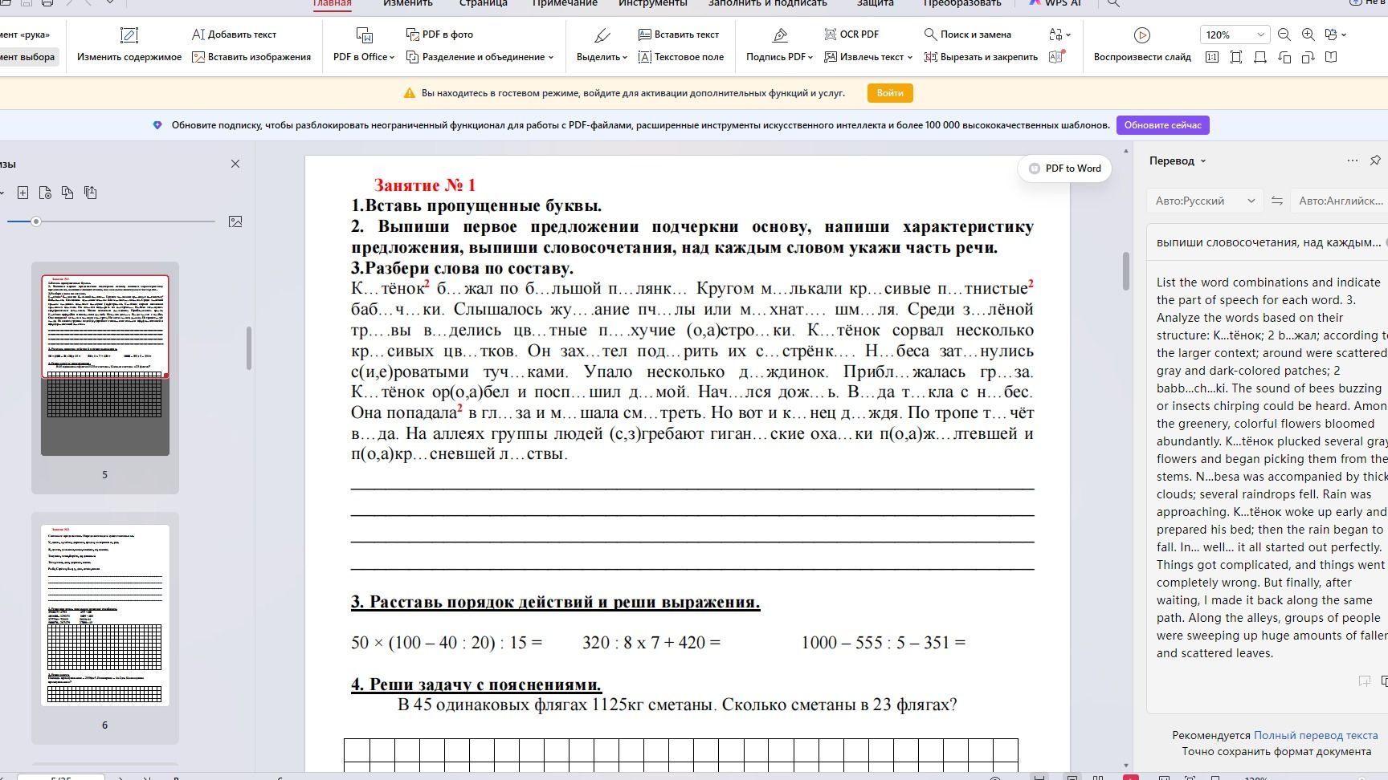Viewport: 1388px width, 780px height.
Task: Click 'Вставить изображения' to insert an image
Action: (251, 57)
